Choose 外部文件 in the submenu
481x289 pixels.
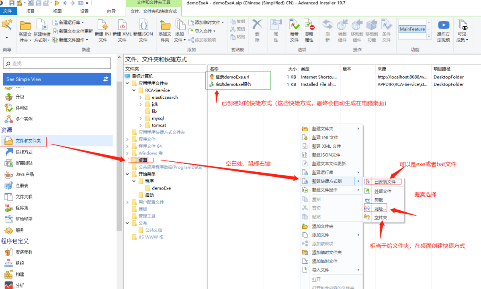pos(383,191)
